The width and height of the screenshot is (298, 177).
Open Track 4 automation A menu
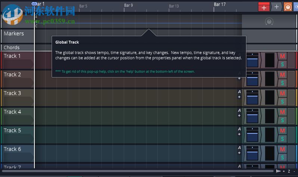239,110
